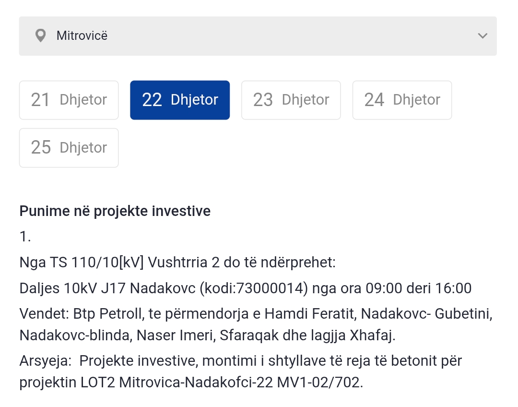Click the heading Punime në projekte investive
The image size is (518, 407).
coord(115,211)
